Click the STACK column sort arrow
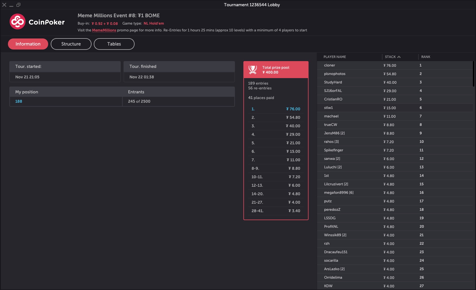 tap(399, 57)
